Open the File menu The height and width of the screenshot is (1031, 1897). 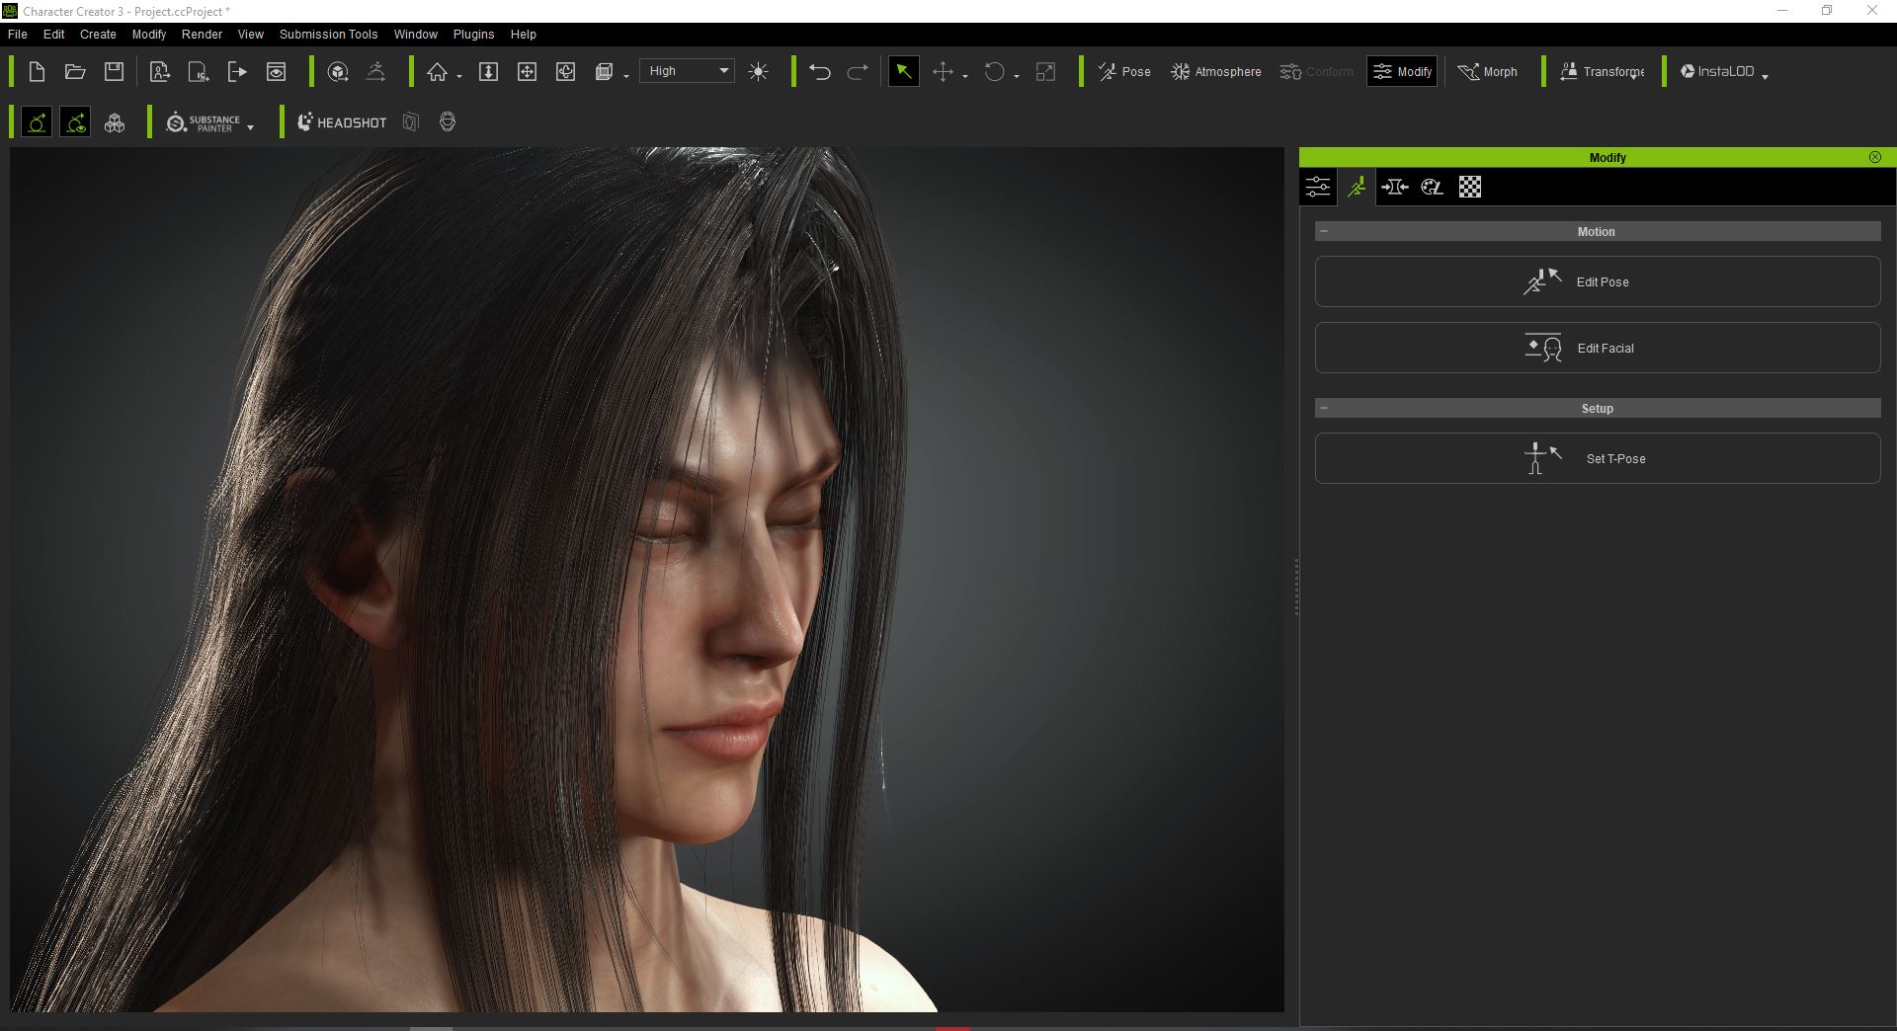pyautogui.click(x=18, y=34)
